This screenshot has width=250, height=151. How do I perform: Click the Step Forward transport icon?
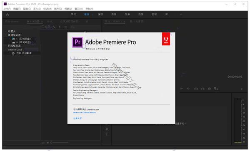click(x=181, y=89)
